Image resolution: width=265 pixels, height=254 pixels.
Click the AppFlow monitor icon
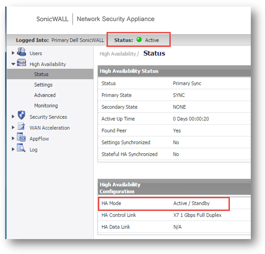pos(21,138)
